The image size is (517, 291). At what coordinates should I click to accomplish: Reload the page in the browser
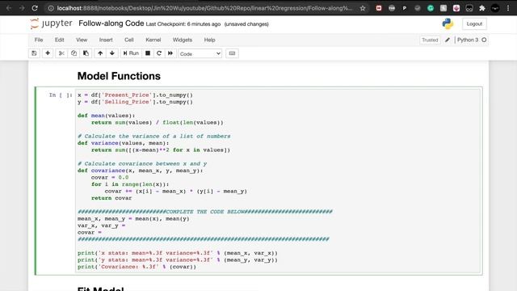35,8
